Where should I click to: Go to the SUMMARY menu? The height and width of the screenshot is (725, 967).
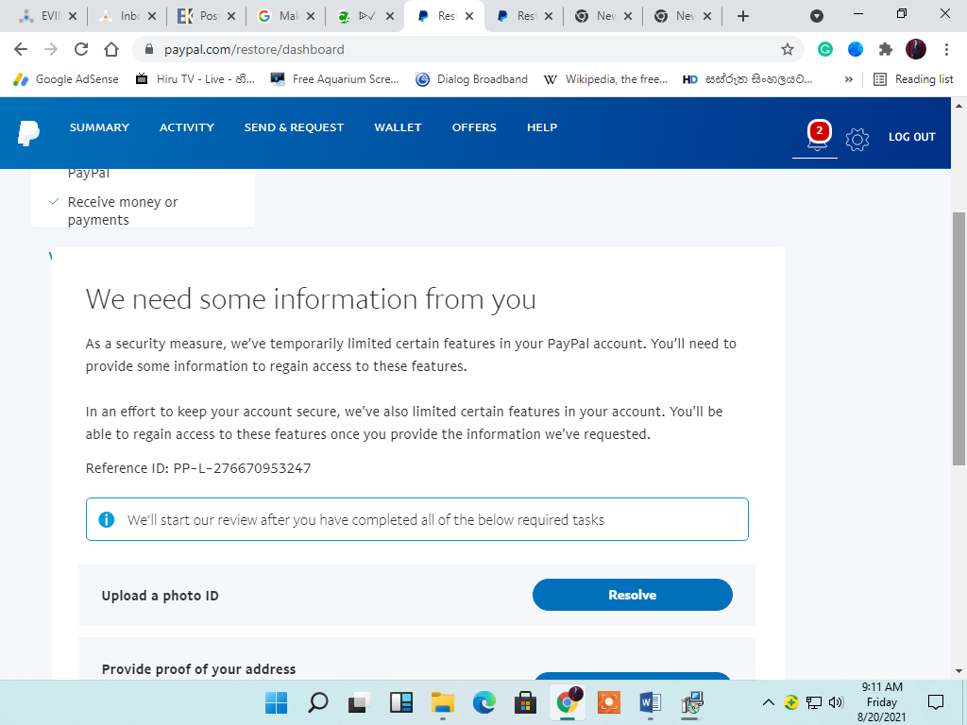99,127
